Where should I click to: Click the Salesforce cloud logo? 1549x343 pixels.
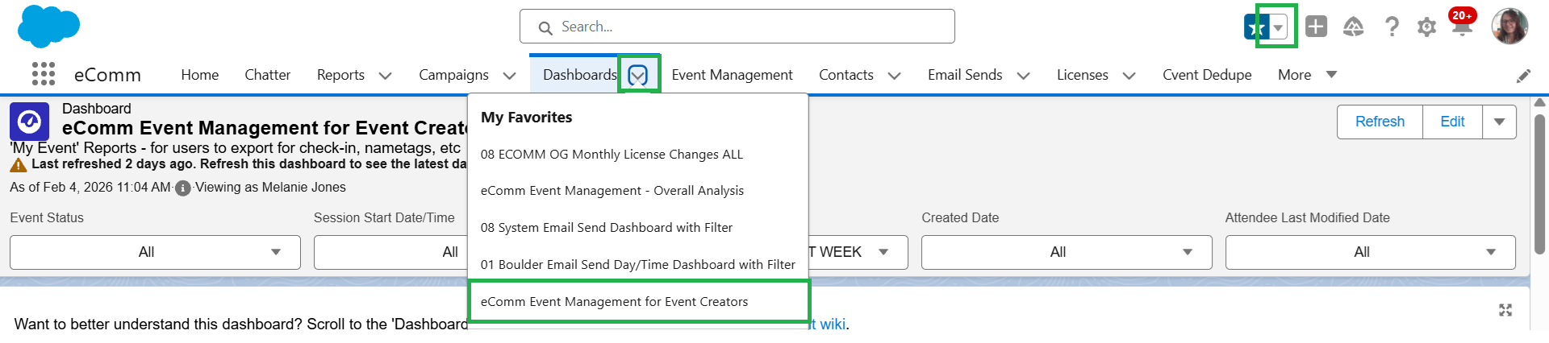[48, 27]
